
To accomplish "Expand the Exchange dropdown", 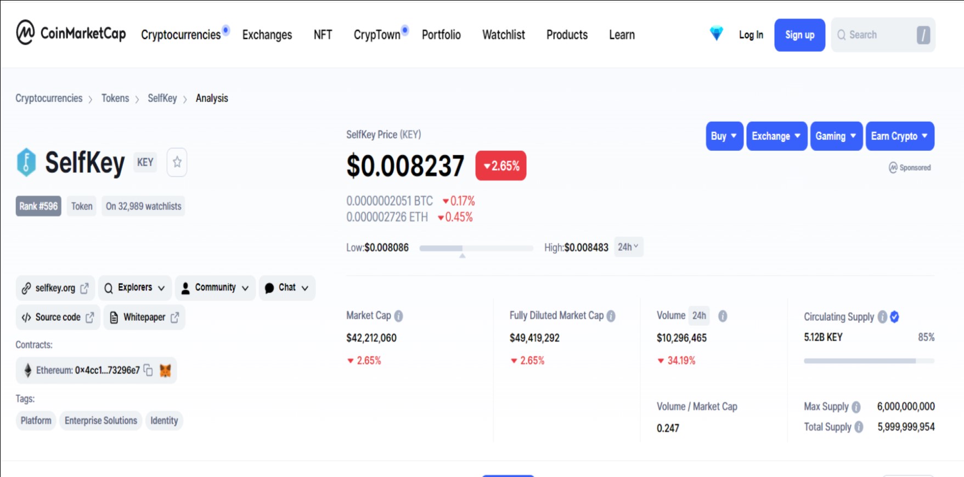I will pyautogui.click(x=776, y=136).
